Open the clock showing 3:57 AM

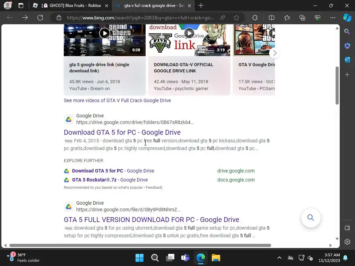pos(329,258)
